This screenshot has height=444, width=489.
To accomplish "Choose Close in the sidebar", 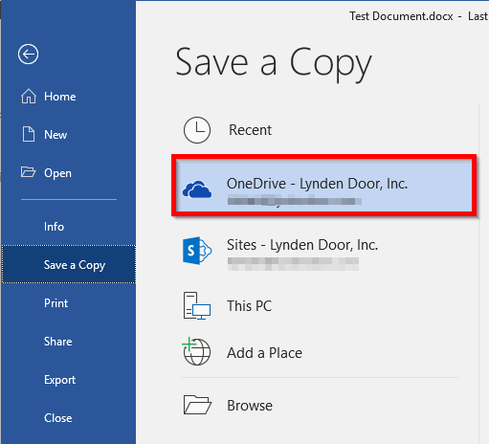I will tap(68, 418).
